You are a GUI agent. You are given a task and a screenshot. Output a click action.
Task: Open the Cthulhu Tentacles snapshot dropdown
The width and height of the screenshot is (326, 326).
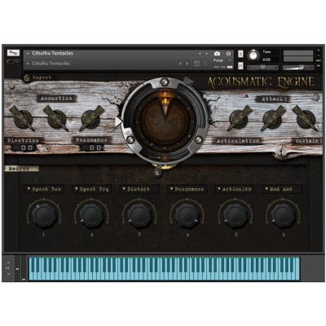pos(28,64)
